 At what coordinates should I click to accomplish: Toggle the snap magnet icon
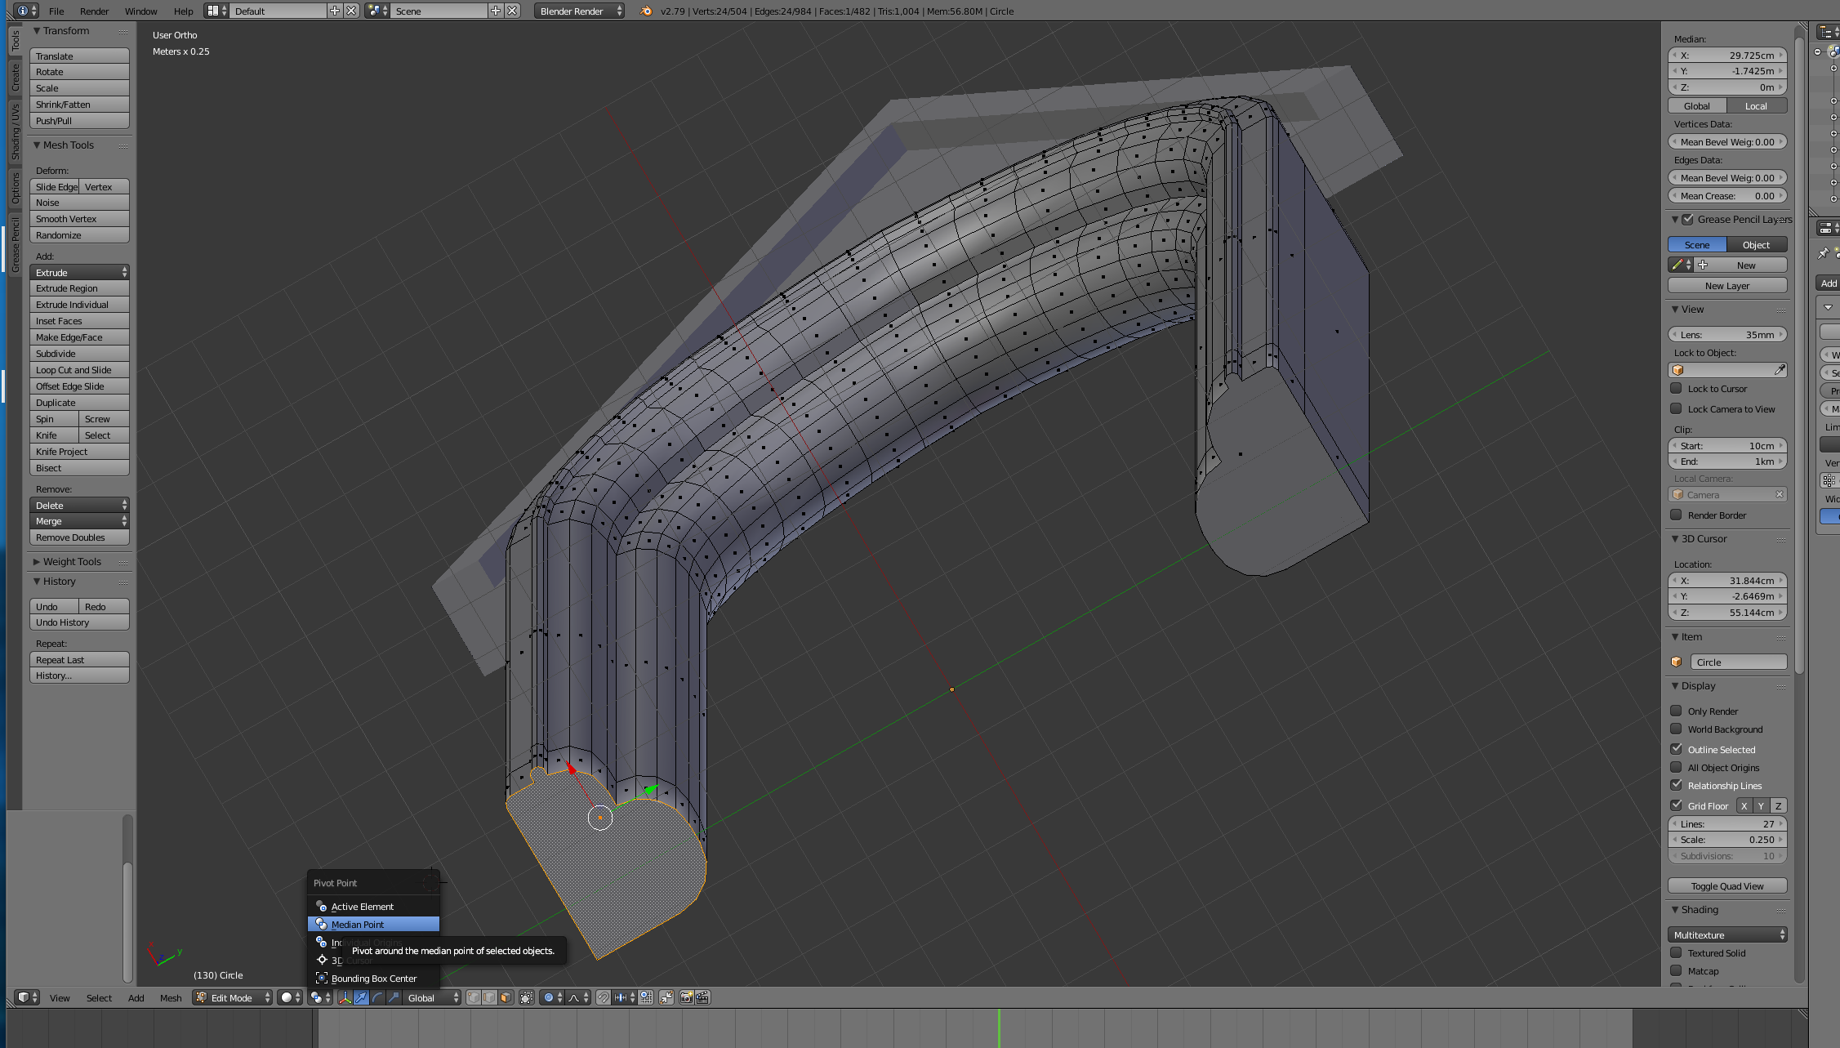(x=603, y=997)
